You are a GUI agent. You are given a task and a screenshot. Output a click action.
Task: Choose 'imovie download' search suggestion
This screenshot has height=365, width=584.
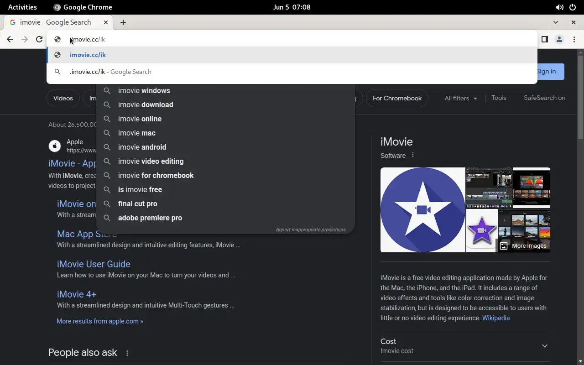225,104
